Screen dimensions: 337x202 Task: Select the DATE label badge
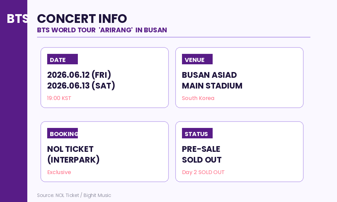coord(63,59)
